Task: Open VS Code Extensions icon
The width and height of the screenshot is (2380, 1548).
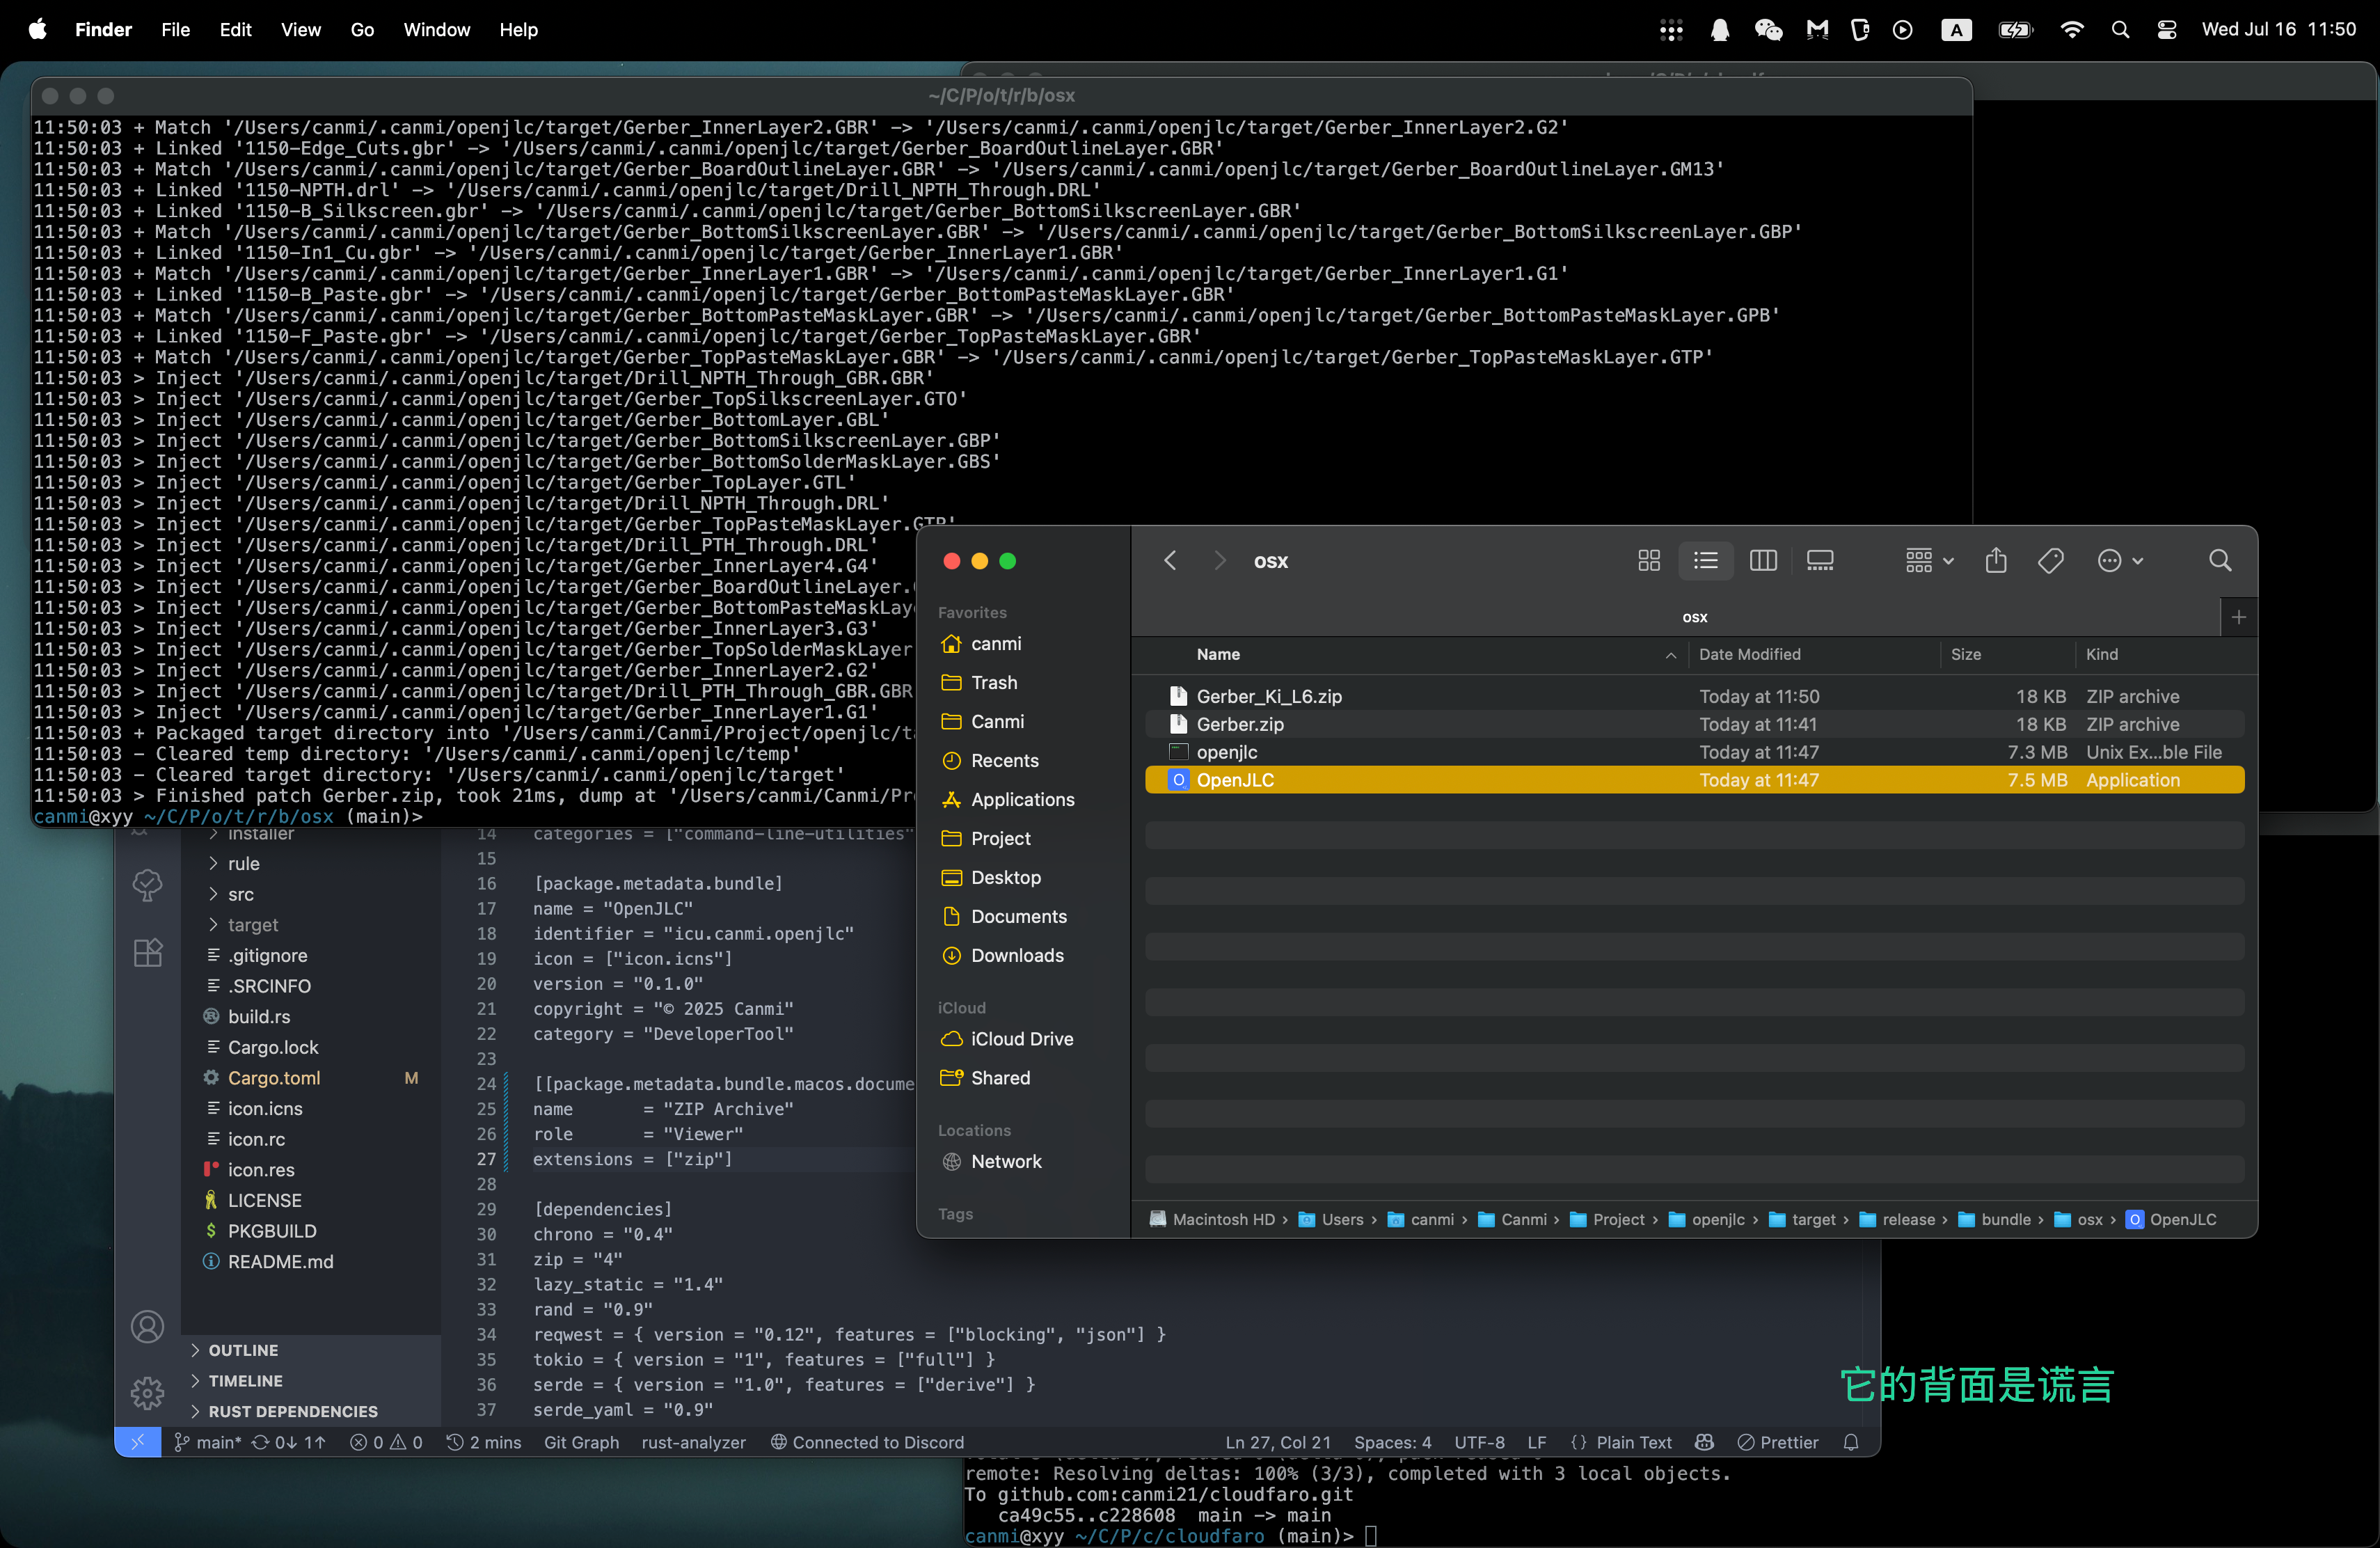Action: point(148,952)
